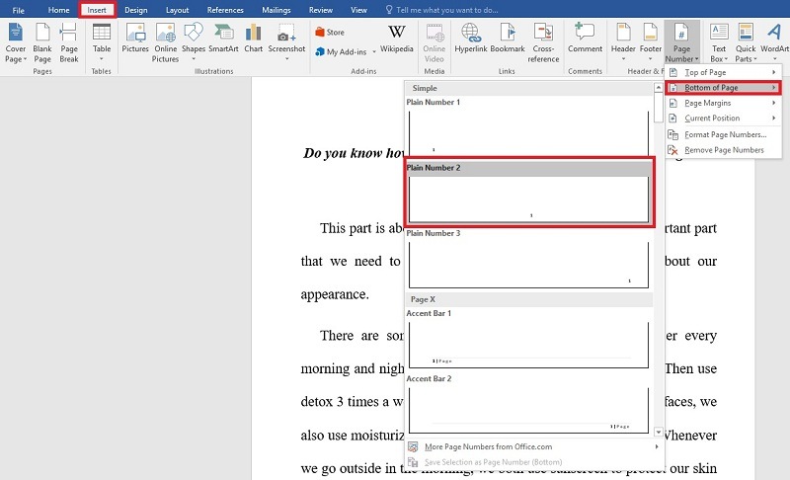
Task: Select Format Page Numbers option
Action: coord(725,134)
